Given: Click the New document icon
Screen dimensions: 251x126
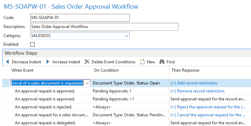Looking at the screenshot, I should (142, 62).
